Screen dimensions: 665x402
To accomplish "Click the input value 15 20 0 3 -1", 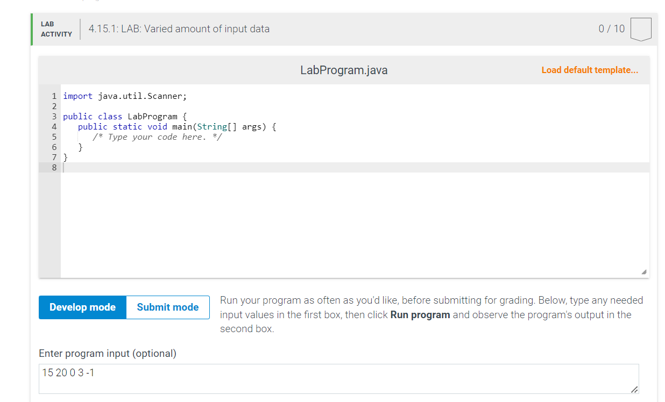I will 67,372.
